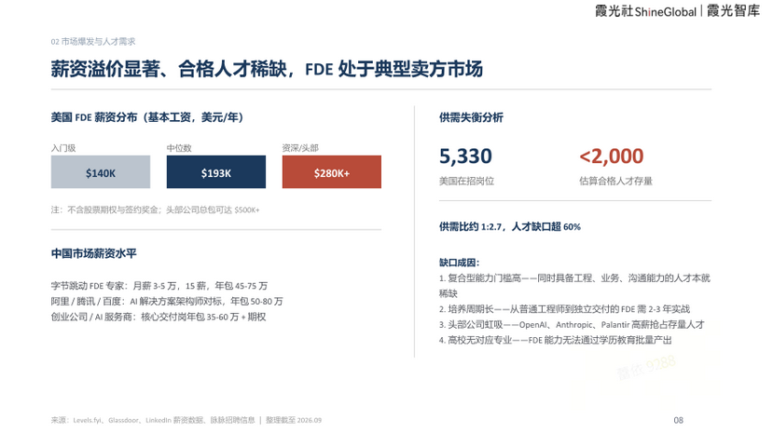Image resolution: width=773 pixels, height=433 pixels.
Task: Click the slide title about FDE 卖方市场
Action: (267, 69)
